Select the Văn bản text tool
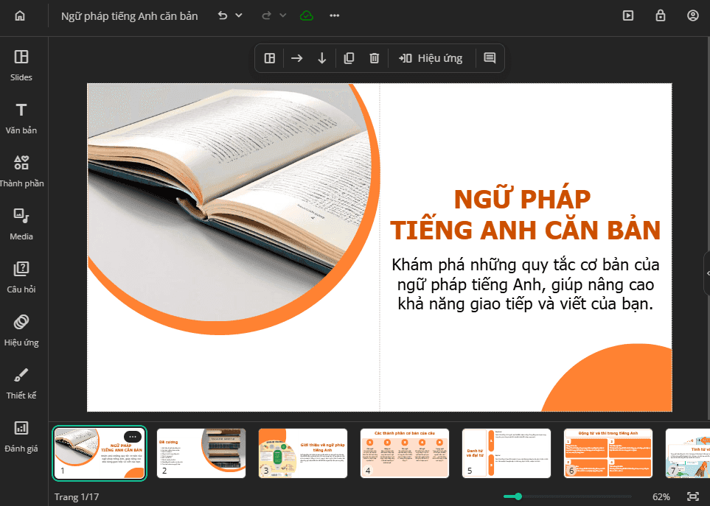 [21, 119]
